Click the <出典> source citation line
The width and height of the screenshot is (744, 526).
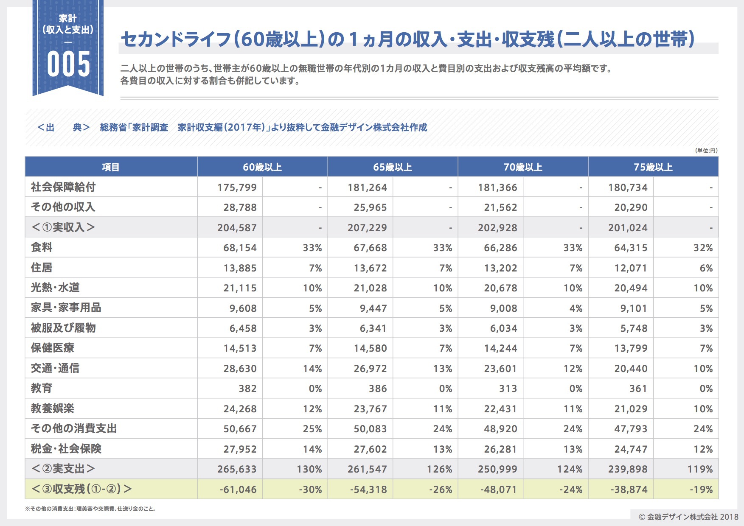pyautogui.click(x=232, y=127)
